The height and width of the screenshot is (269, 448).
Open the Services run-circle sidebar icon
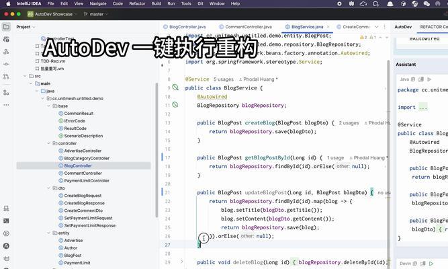[6, 233]
